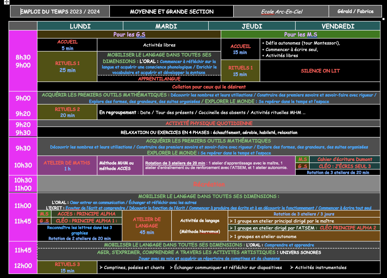Select the "MOYENNE ET GRANDE SECTION" header cell
The image size is (387, 278).
pos(172,11)
